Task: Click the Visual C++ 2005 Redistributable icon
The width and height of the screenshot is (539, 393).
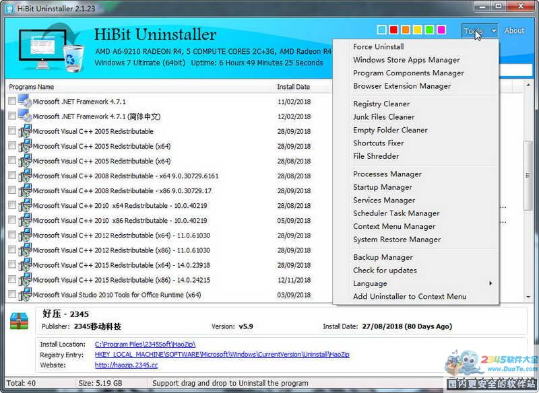Action: tap(25, 131)
